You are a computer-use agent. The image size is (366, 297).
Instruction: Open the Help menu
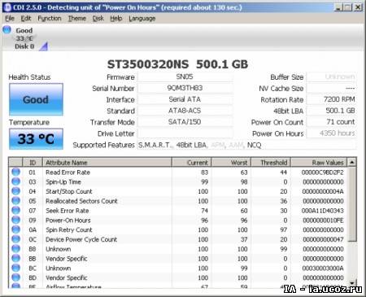pyautogui.click(x=116, y=19)
